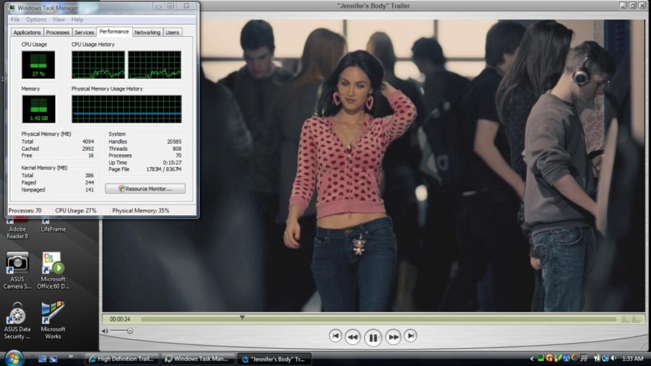The image size is (651, 366).
Task: Pause the trailer playback
Action: [373, 338]
